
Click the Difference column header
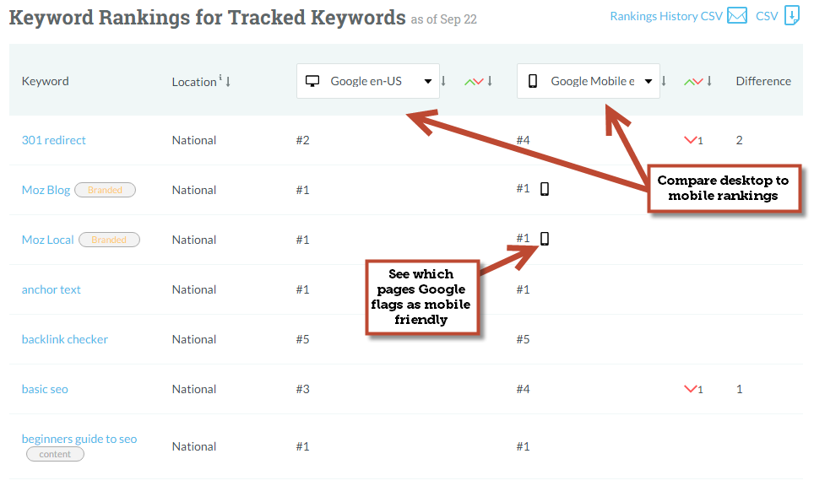click(x=763, y=81)
